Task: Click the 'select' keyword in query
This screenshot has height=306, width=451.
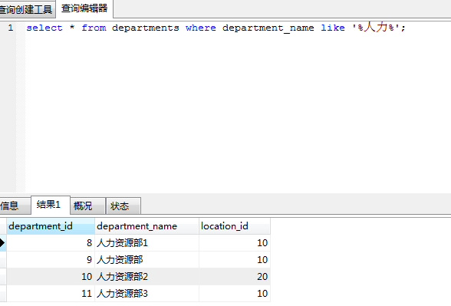Action: pos(44,28)
